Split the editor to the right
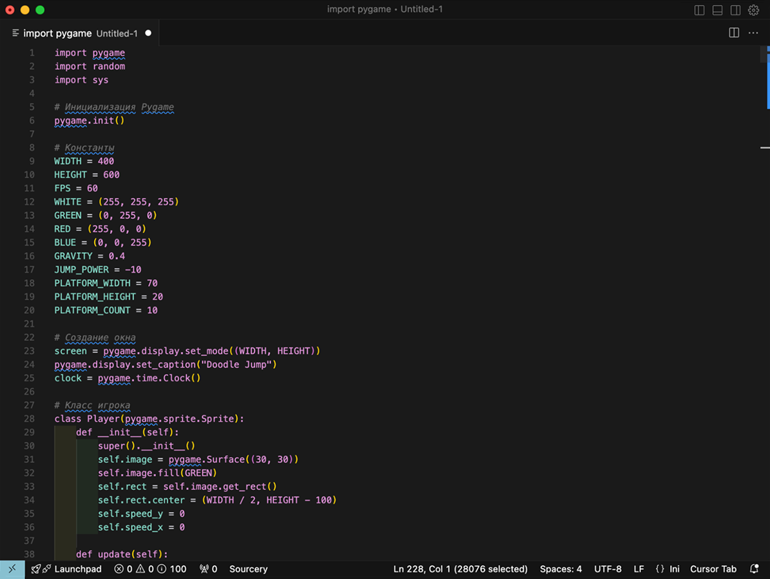This screenshot has height=579, width=770. [734, 33]
